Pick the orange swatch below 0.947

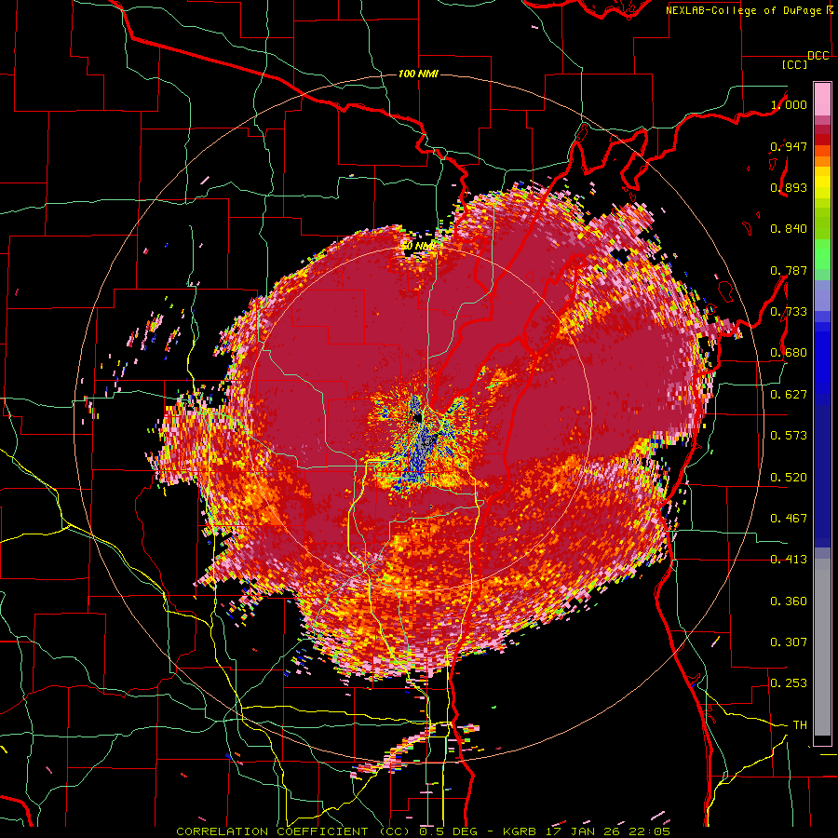pos(822,161)
